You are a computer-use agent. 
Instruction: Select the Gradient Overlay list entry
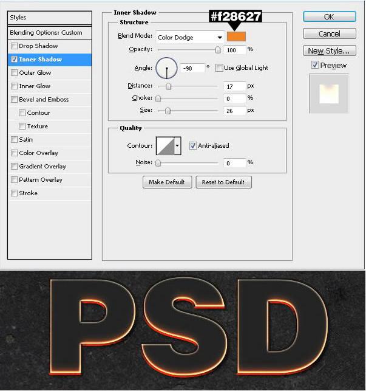pyautogui.click(x=50, y=167)
